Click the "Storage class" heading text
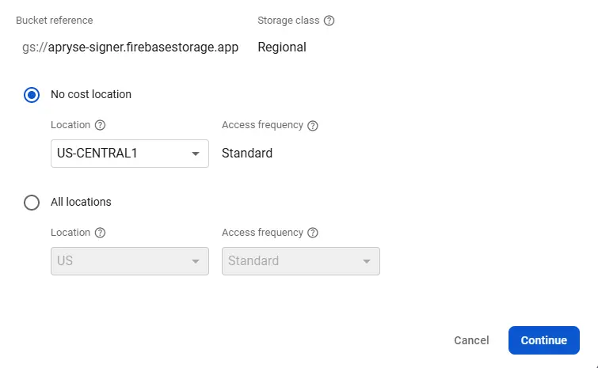 pos(288,21)
